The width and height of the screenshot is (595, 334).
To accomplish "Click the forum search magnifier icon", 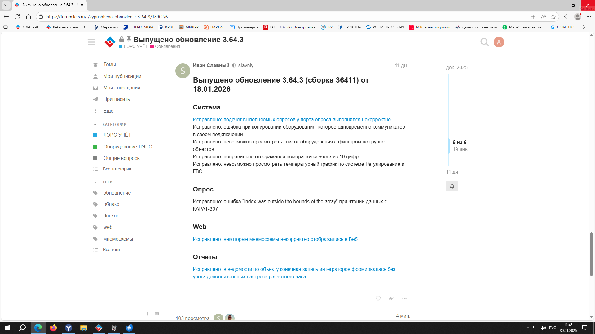I will click(x=484, y=42).
